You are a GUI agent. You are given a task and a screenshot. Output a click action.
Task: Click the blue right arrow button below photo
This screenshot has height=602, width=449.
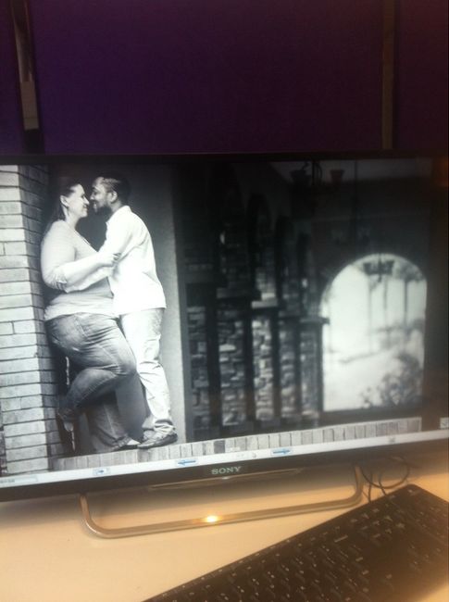tap(281, 452)
